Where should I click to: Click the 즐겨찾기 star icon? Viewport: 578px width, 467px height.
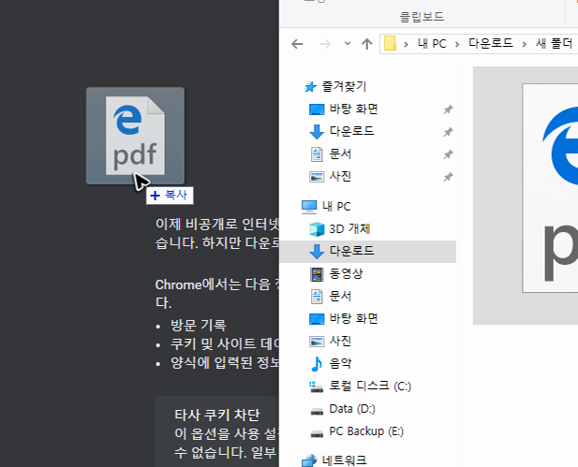310,87
